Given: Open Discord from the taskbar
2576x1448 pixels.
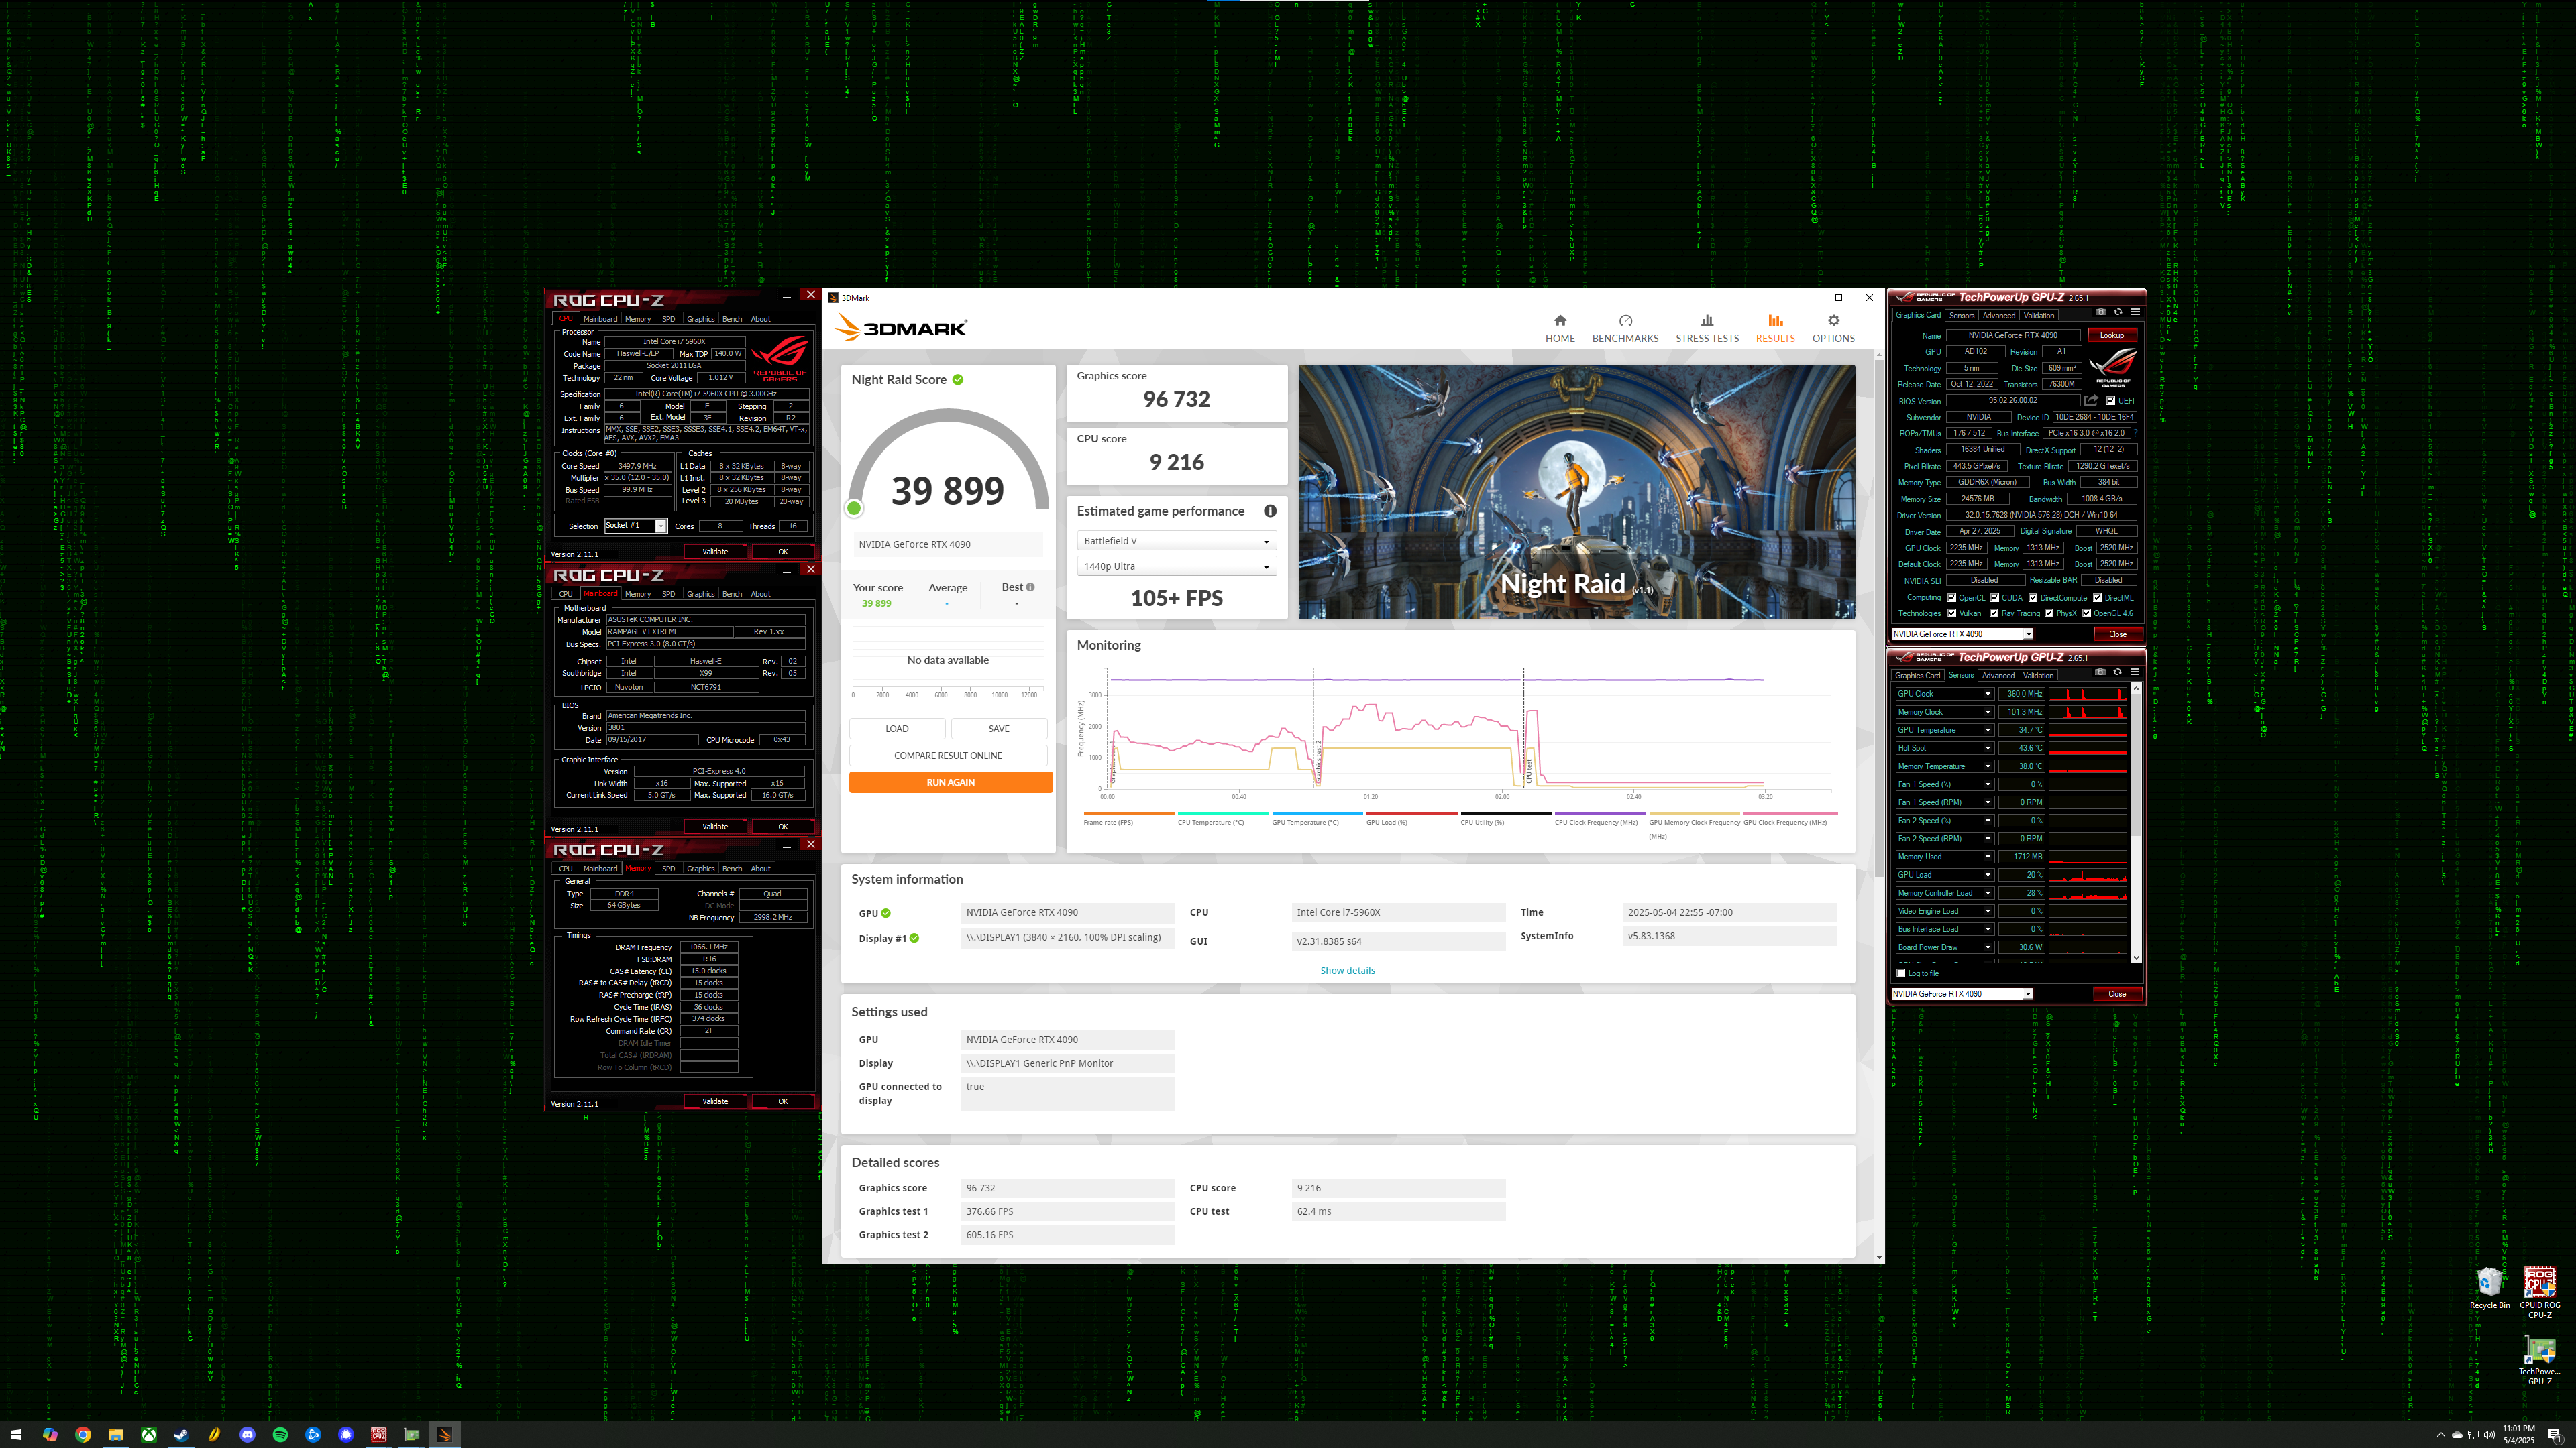Looking at the screenshot, I should [x=247, y=1434].
